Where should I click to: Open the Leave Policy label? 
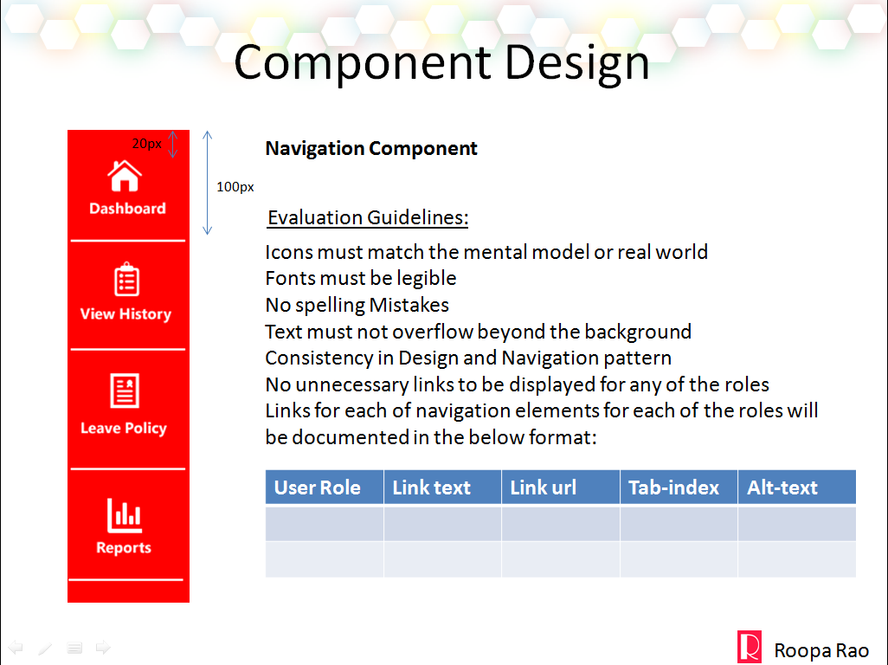(x=124, y=429)
